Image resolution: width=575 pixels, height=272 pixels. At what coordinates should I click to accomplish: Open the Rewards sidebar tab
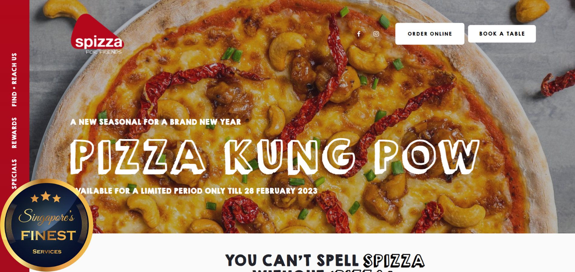pos(14,133)
